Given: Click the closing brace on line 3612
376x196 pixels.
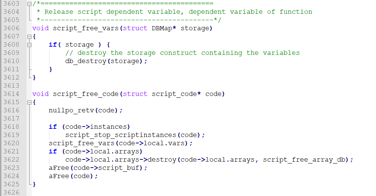Looking at the screenshot, I should (x=34, y=77).
